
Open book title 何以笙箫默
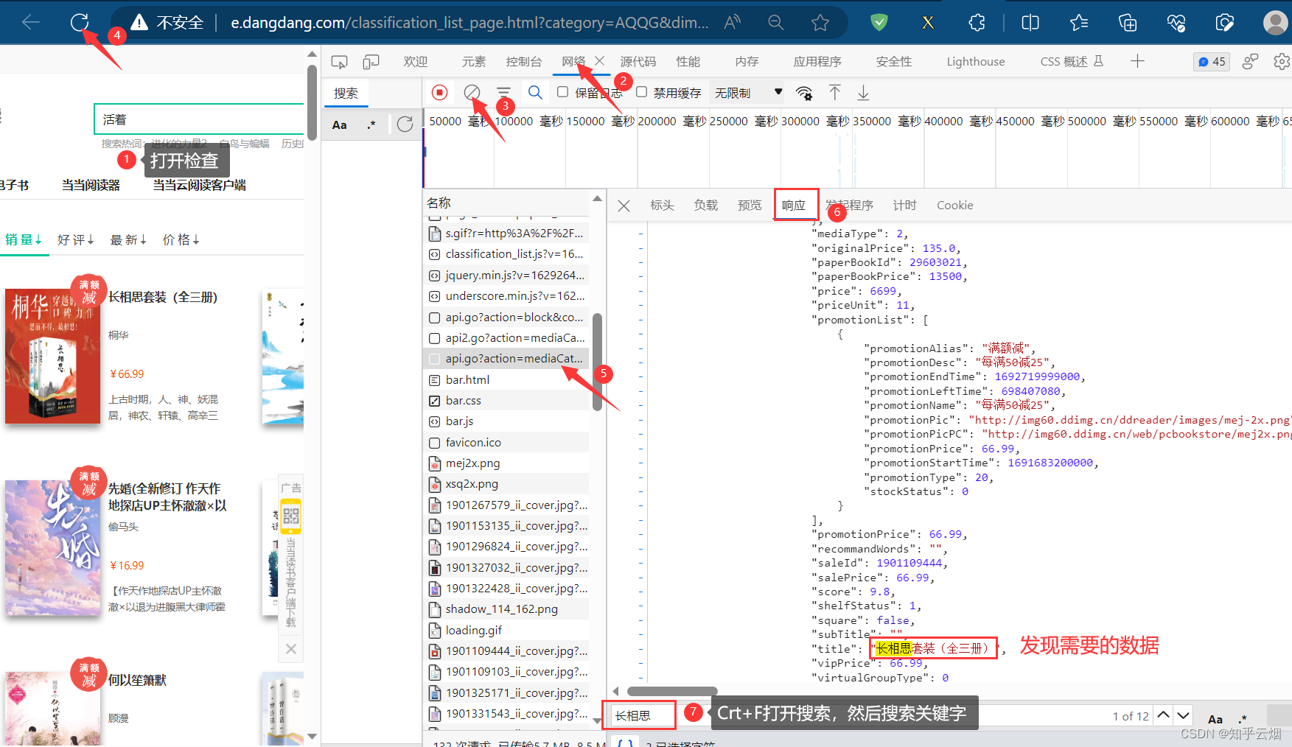137,681
